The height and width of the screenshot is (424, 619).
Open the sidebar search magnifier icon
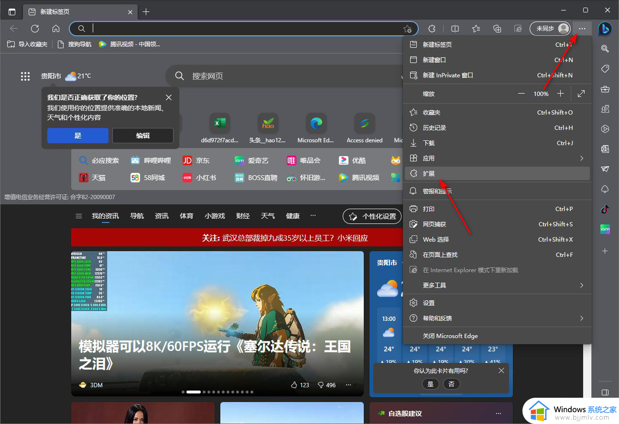pyautogui.click(x=605, y=48)
